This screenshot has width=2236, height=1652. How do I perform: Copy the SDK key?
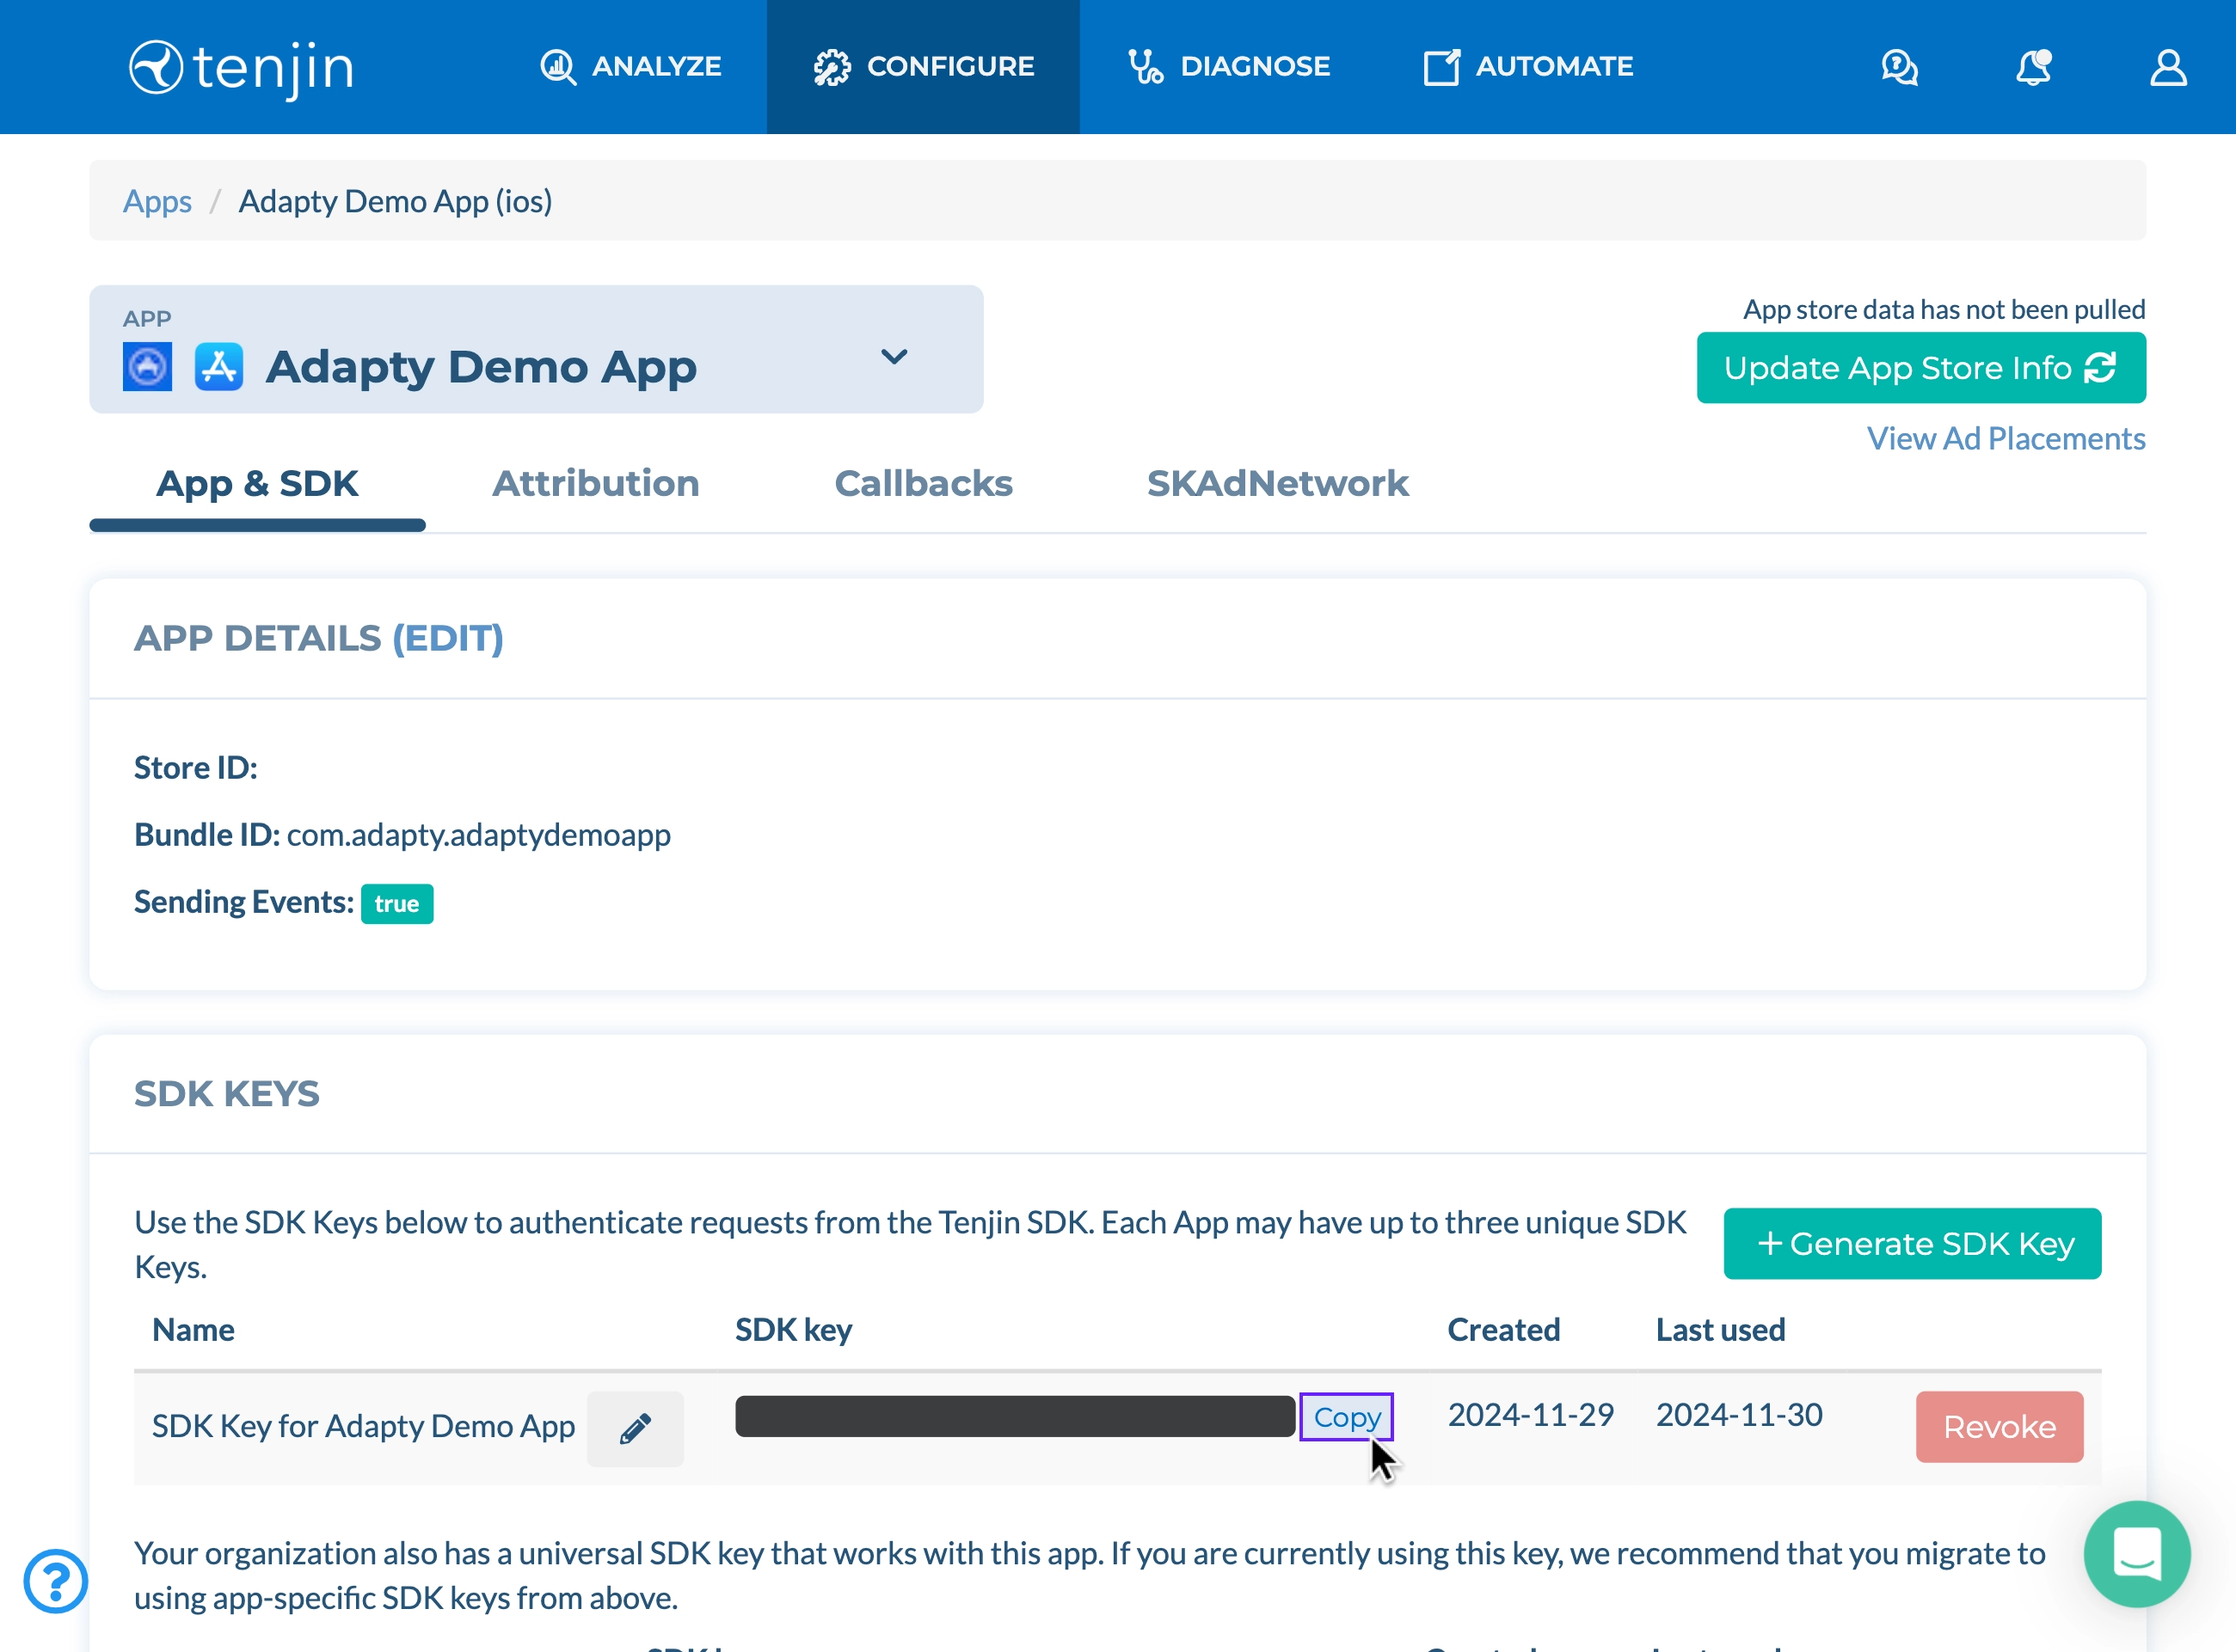(1346, 1417)
